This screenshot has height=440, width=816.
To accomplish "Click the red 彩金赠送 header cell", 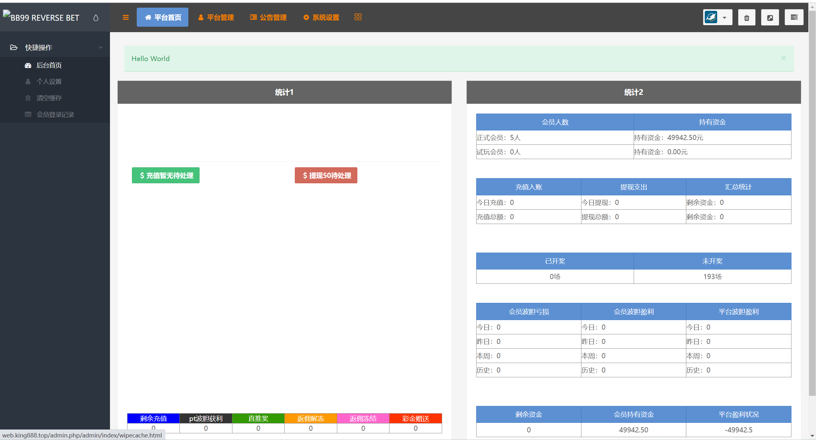I will (x=416, y=418).
